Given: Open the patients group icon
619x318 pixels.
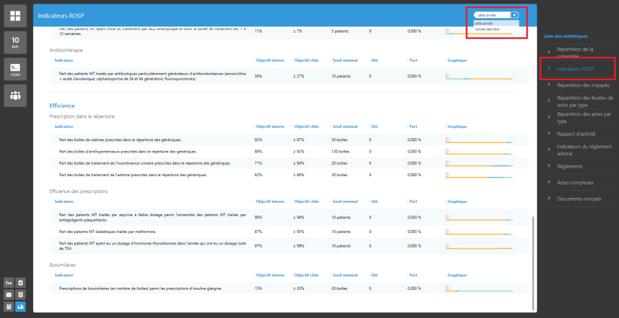Looking at the screenshot, I should (x=15, y=95).
